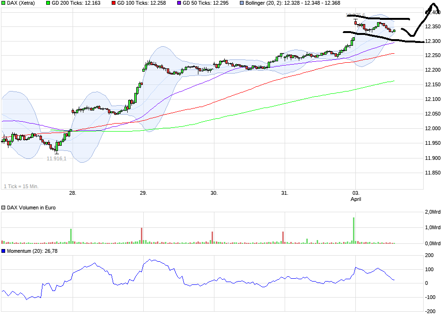Click the '29.' date axis label

[x=143, y=193]
